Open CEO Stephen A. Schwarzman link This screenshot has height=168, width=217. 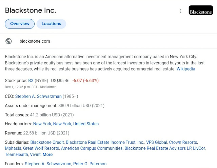[x=38, y=96]
